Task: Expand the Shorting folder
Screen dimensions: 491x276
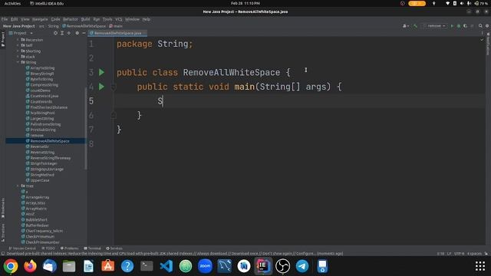Action: click(18, 51)
